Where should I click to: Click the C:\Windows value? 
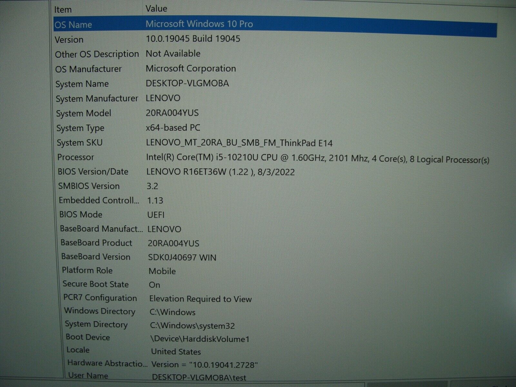(173, 312)
